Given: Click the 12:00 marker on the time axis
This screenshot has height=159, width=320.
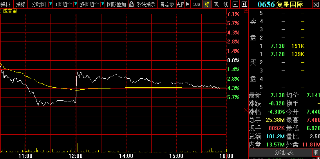Looking at the screenshot, I should coord(75,155).
